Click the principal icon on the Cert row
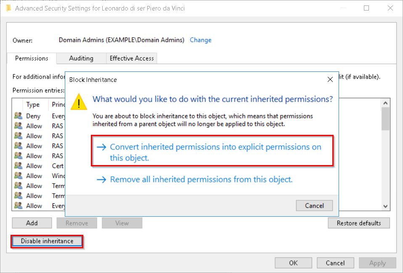403x273 pixels. point(18,166)
